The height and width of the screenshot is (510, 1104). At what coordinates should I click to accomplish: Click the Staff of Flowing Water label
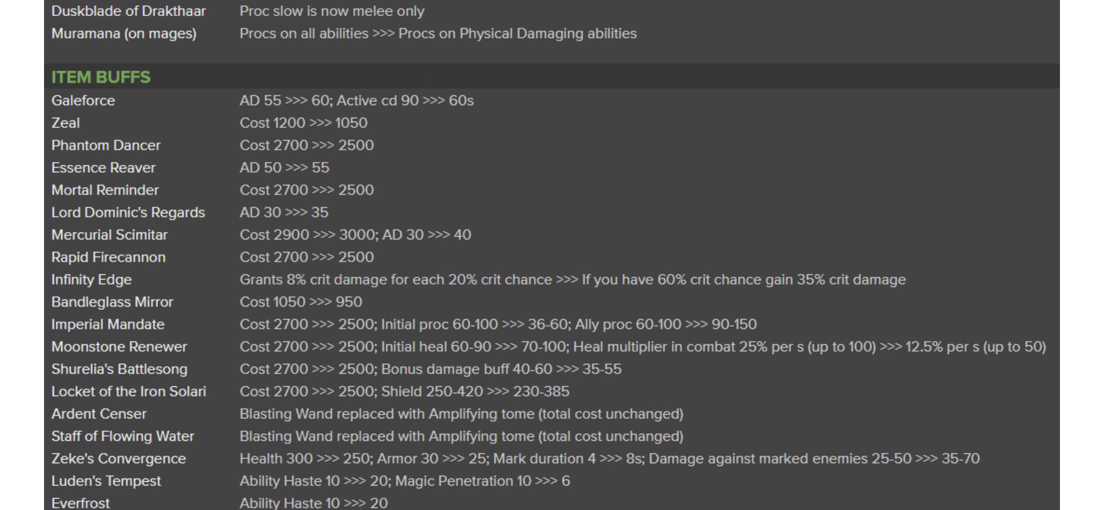[x=123, y=436]
